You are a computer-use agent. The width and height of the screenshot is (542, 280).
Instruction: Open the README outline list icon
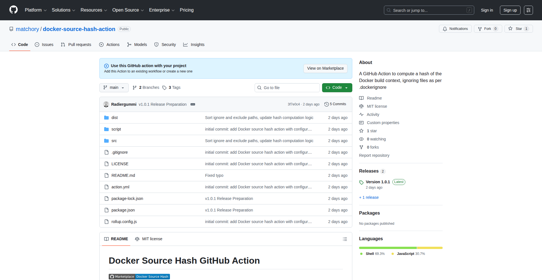pos(345,239)
